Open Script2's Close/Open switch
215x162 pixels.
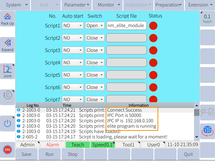click(95, 38)
